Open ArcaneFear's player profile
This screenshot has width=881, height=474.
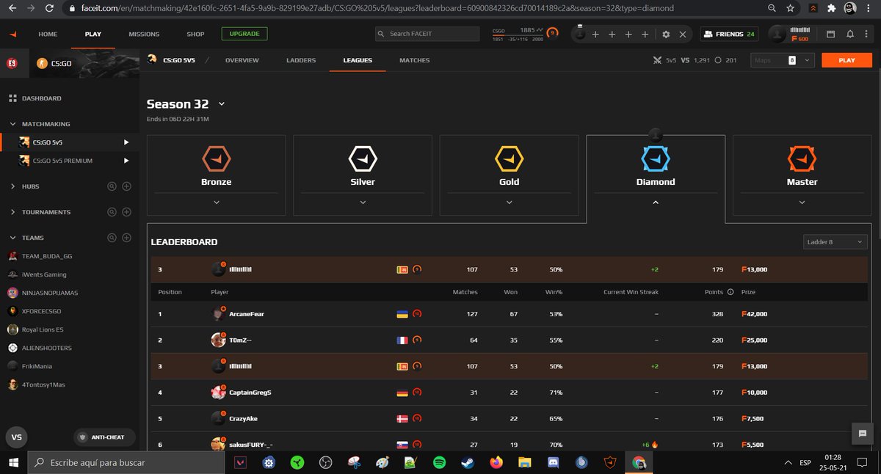247,314
